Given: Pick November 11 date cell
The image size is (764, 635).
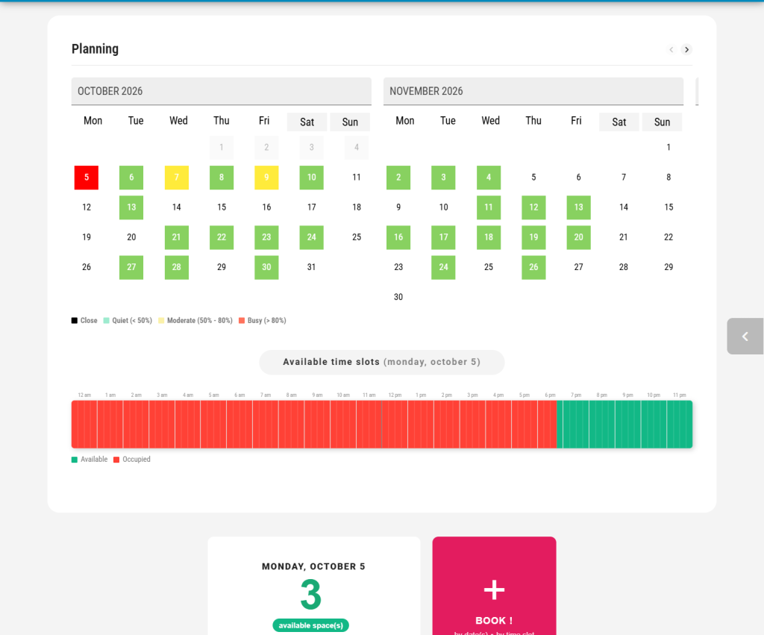Looking at the screenshot, I should (x=489, y=207).
